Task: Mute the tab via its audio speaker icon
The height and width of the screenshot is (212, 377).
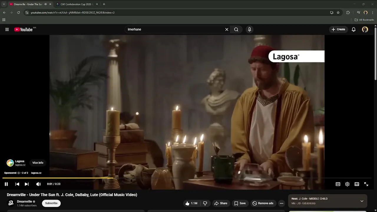Action: (x=45, y=4)
